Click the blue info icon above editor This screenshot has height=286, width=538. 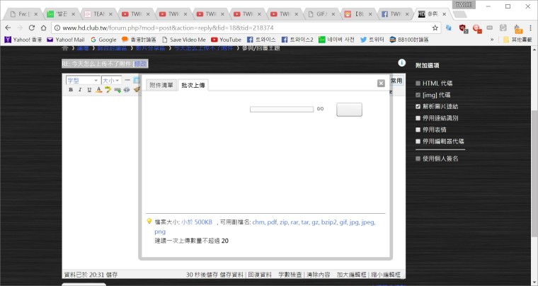[x=402, y=63]
